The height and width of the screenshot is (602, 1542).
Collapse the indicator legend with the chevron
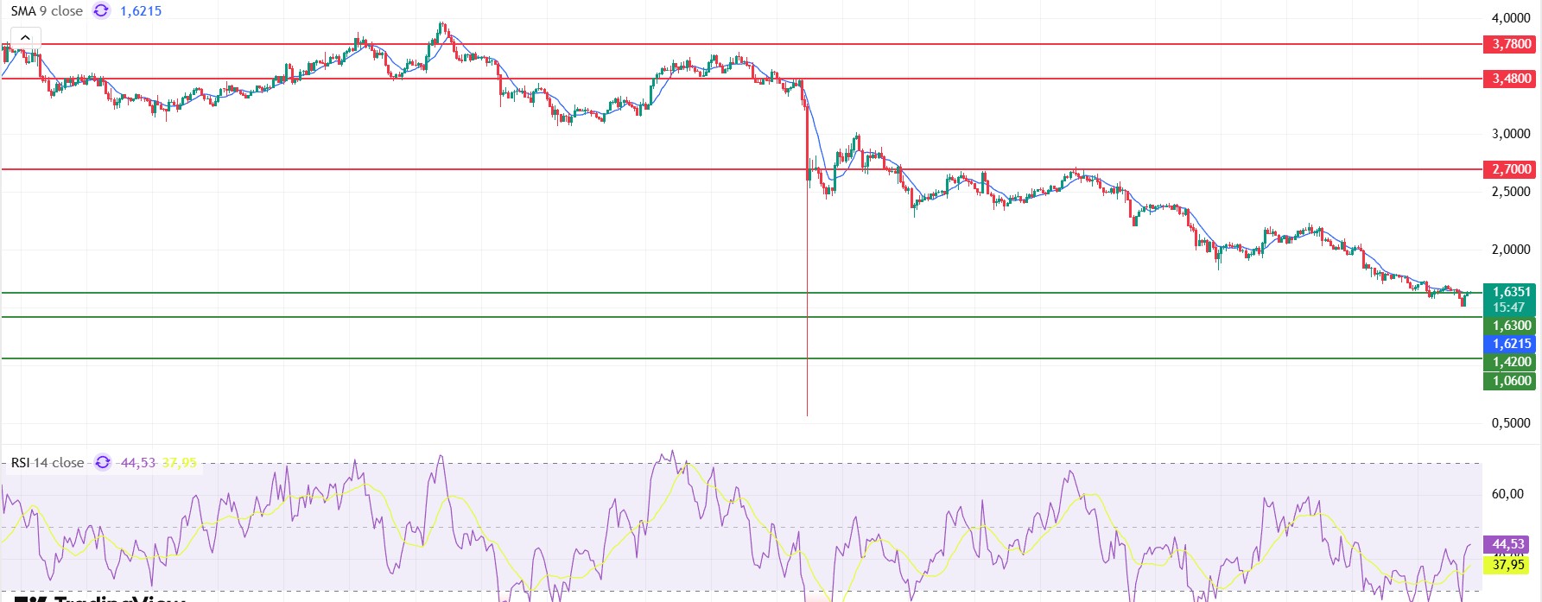(25, 37)
